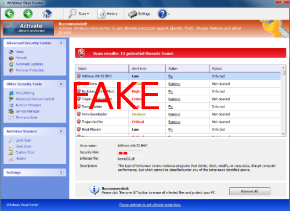290x211 pixels.
Task: Click the Alert level column header
Action: 147,69
